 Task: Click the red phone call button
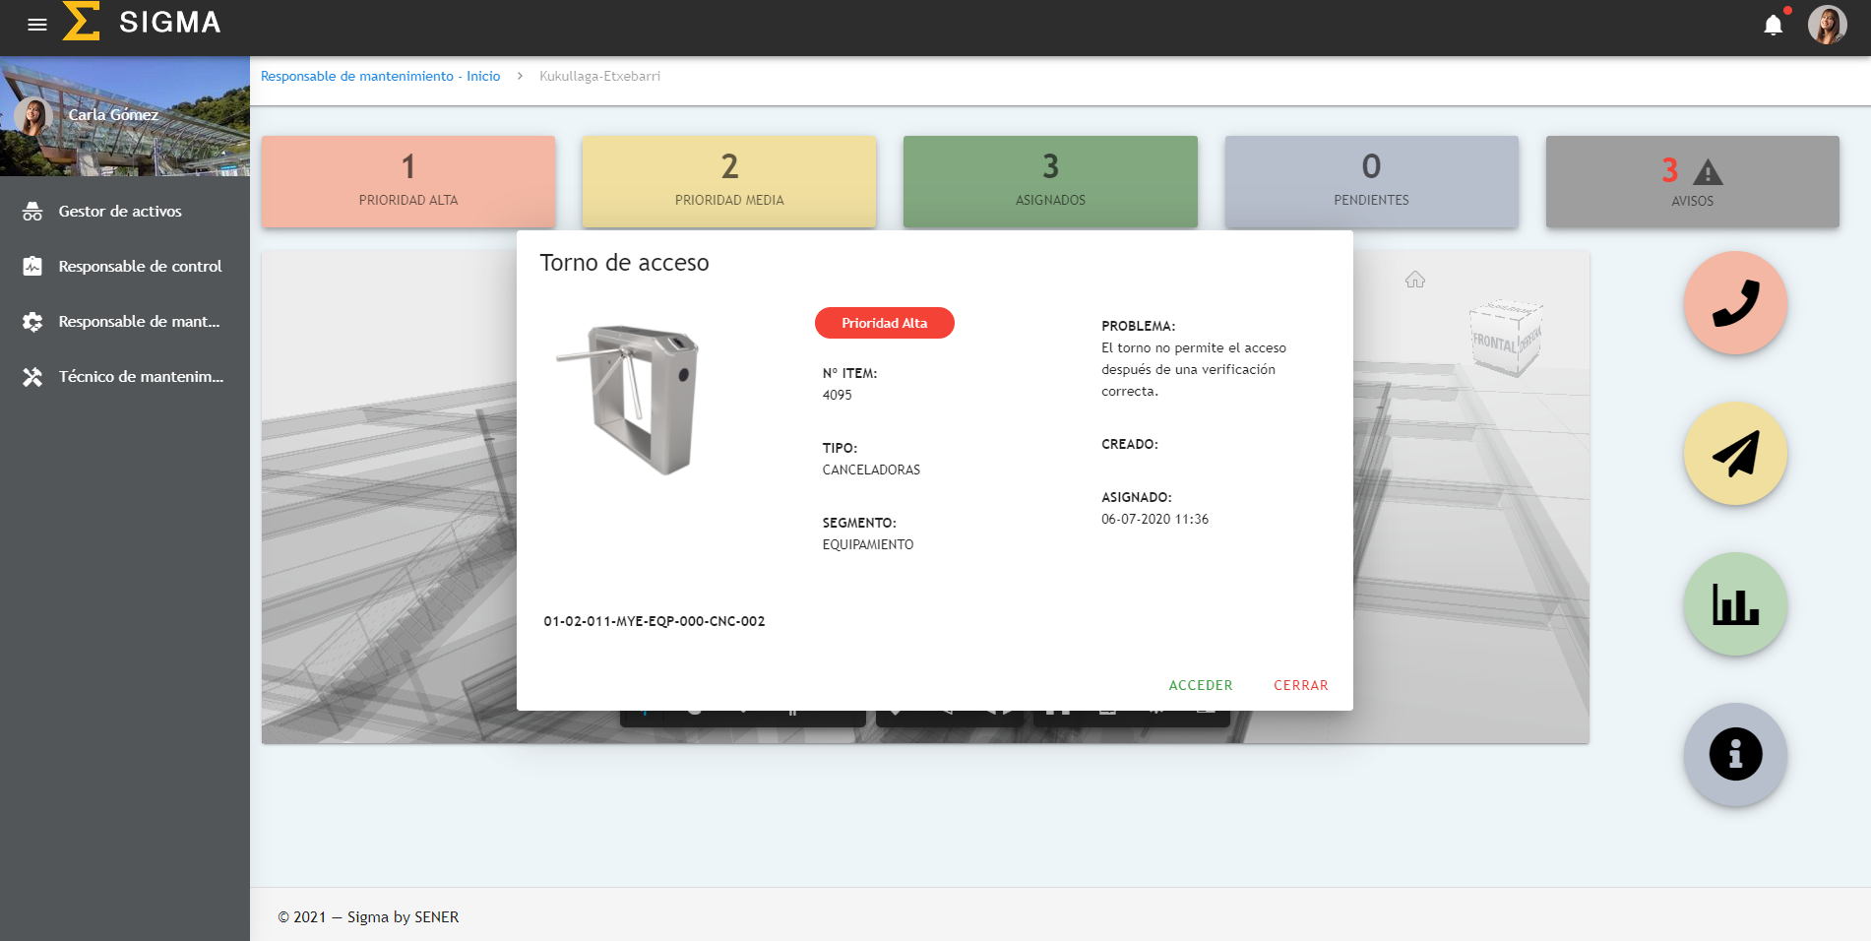click(1735, 303)
